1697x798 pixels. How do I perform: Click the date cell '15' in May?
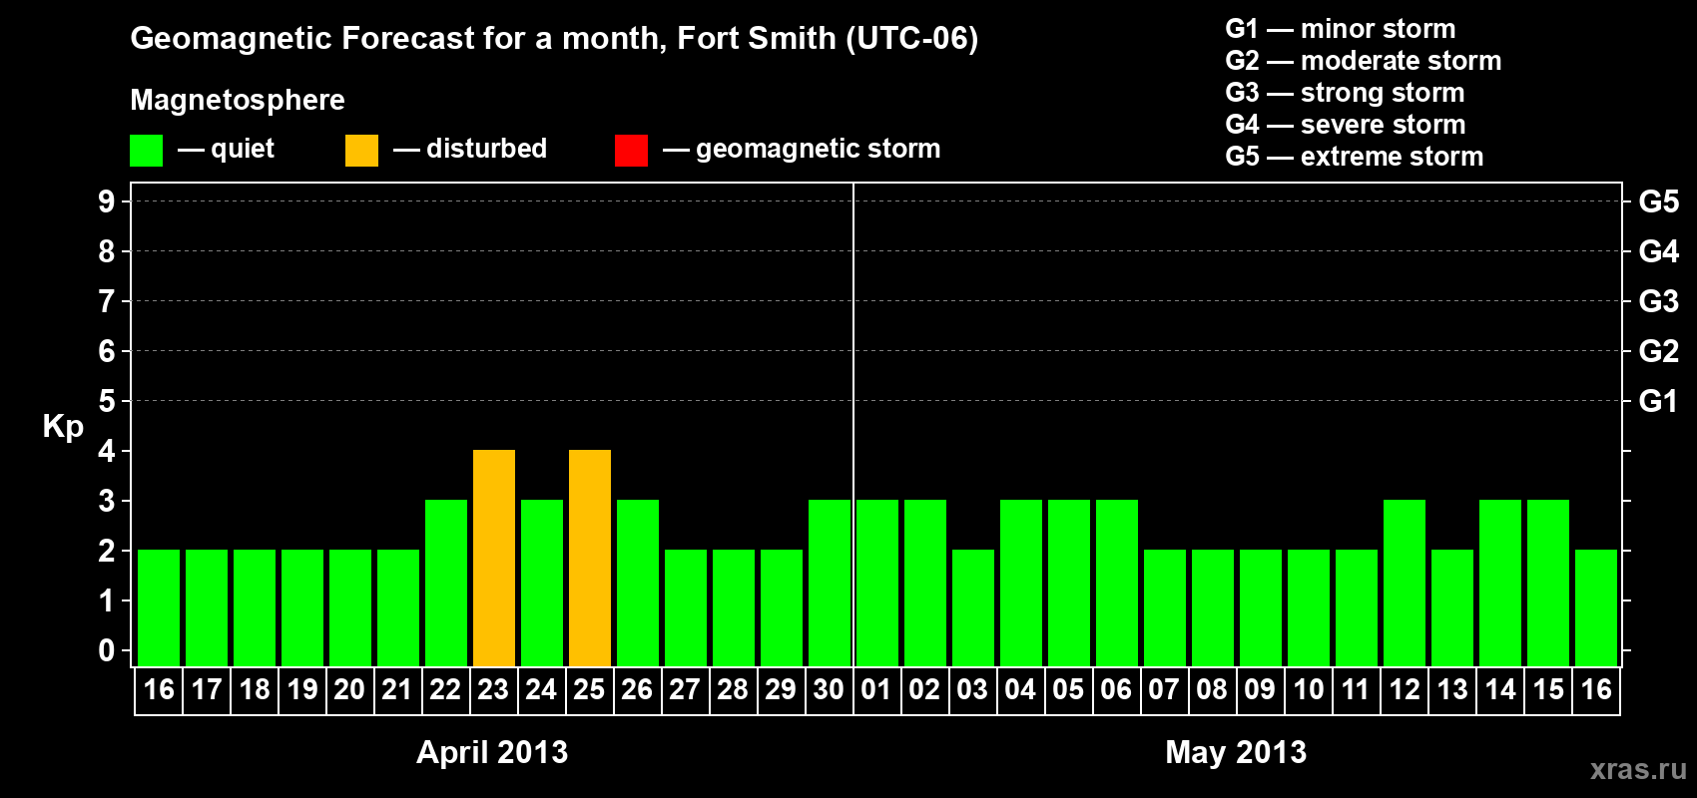pos(1548,690)
